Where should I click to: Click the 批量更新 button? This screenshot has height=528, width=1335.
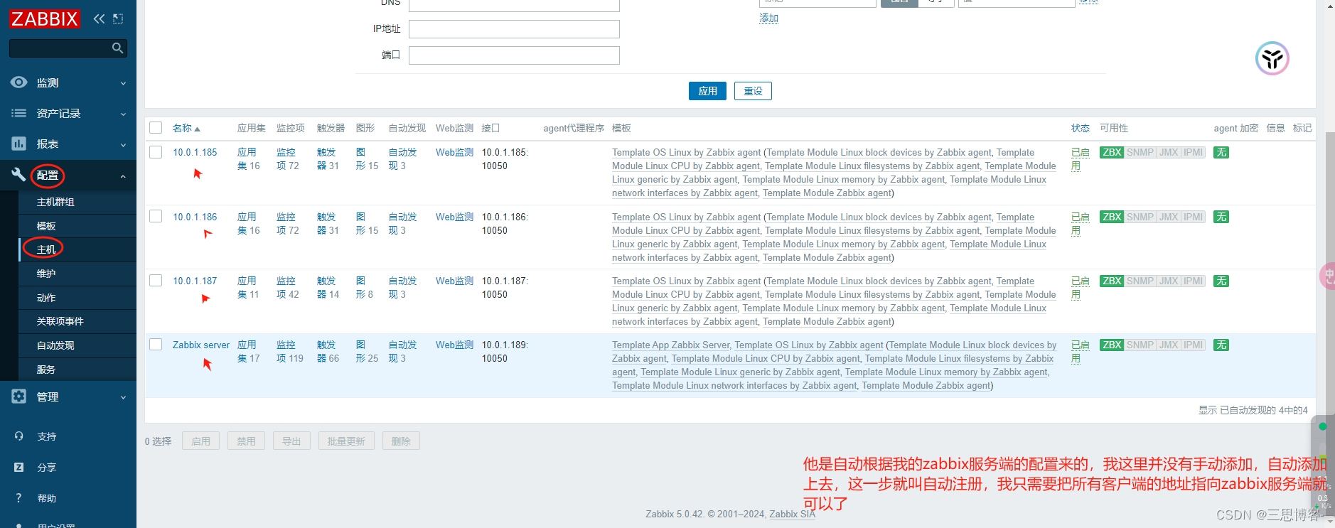click(346, 441)
